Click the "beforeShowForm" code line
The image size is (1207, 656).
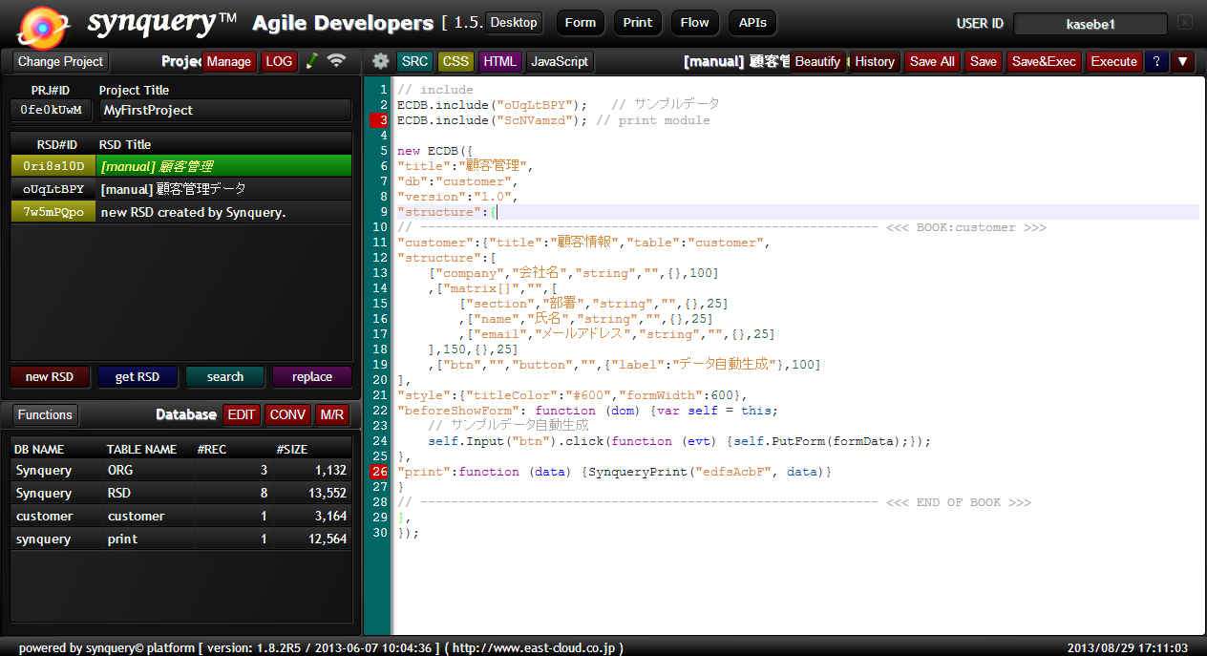[x=588, y=411]
